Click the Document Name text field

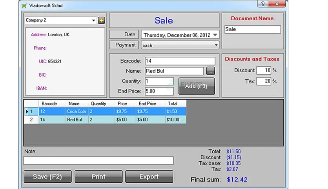click(x=252, y=29)
